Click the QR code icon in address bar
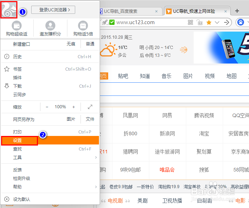The image size is (249, 208). (190, 22)
